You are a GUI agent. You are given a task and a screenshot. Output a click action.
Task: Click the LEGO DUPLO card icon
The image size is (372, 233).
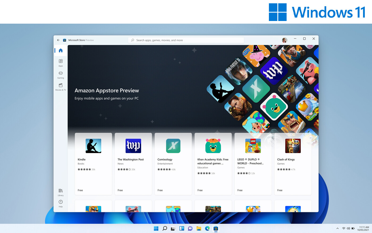[x=253, y=146]
